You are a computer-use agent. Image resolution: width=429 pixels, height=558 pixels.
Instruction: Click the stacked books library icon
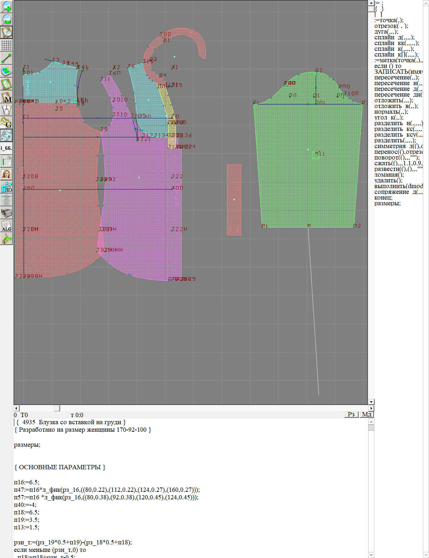pos(7,213)
